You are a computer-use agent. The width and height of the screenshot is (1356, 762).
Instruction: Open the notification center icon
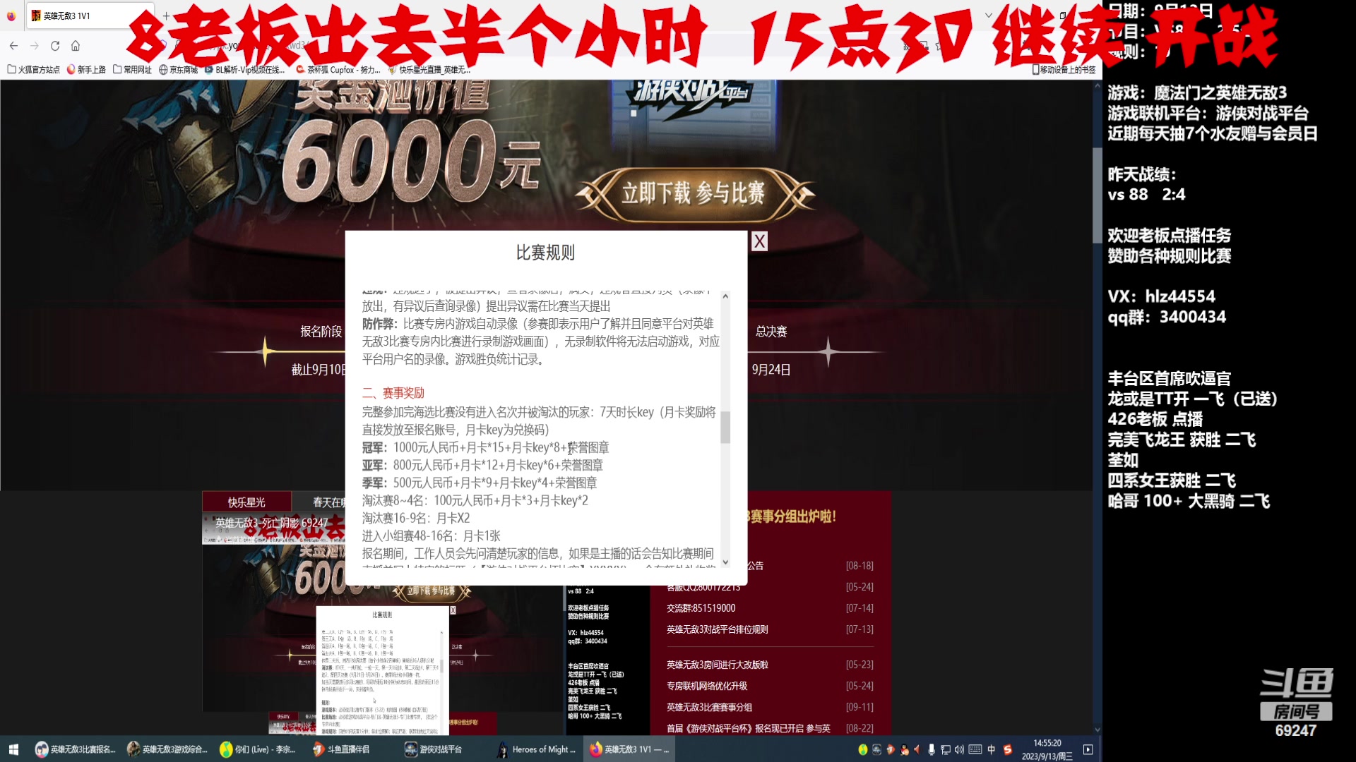1088,749
